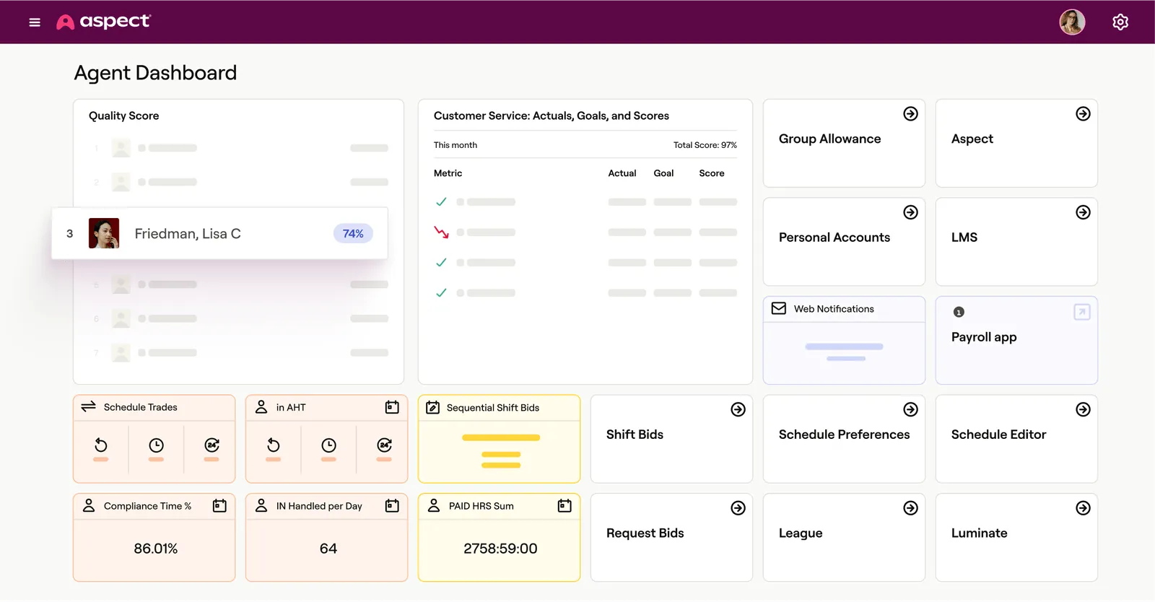Open Payroll app external link icon

click(1082, 312)
